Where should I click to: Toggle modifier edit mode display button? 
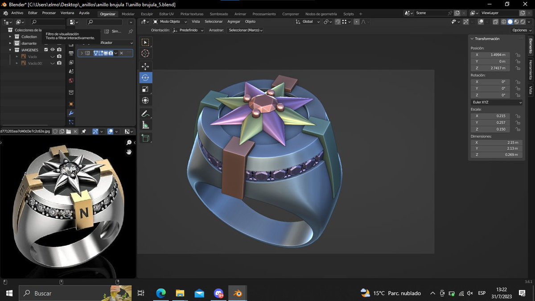[x=101, y=53]
